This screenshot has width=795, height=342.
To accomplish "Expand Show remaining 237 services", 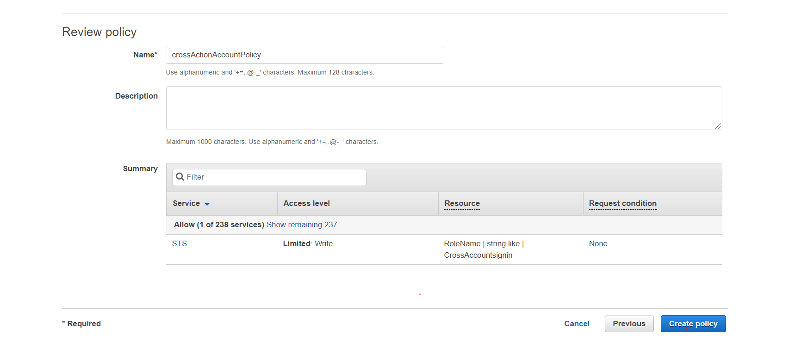I will pos(302,224).
